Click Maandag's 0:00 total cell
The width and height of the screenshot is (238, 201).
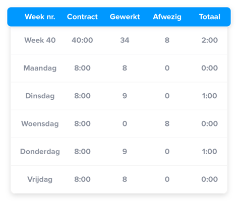pyautogui.click(x=210, y=68)
